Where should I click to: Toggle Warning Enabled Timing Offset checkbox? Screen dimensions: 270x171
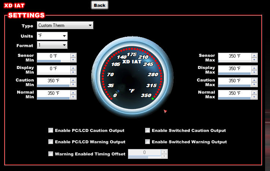(x=51, y=154)
